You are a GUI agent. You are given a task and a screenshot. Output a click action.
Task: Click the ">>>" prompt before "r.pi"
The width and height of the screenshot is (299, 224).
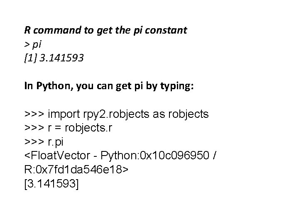pyautogui.click(x=35, y=142)
